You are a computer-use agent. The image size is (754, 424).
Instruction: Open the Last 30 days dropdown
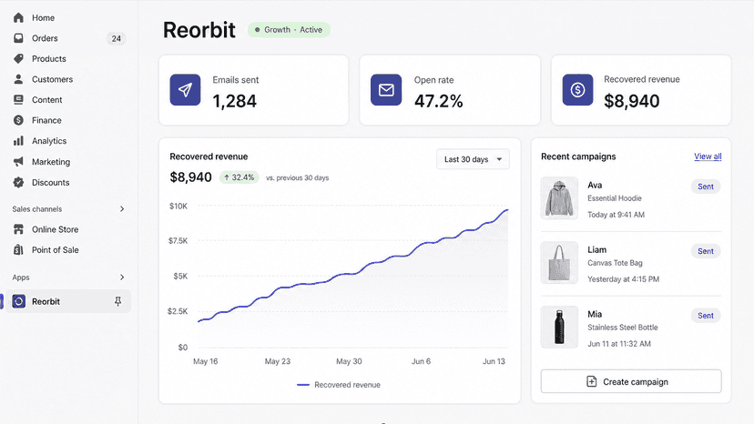coord(473,159)
